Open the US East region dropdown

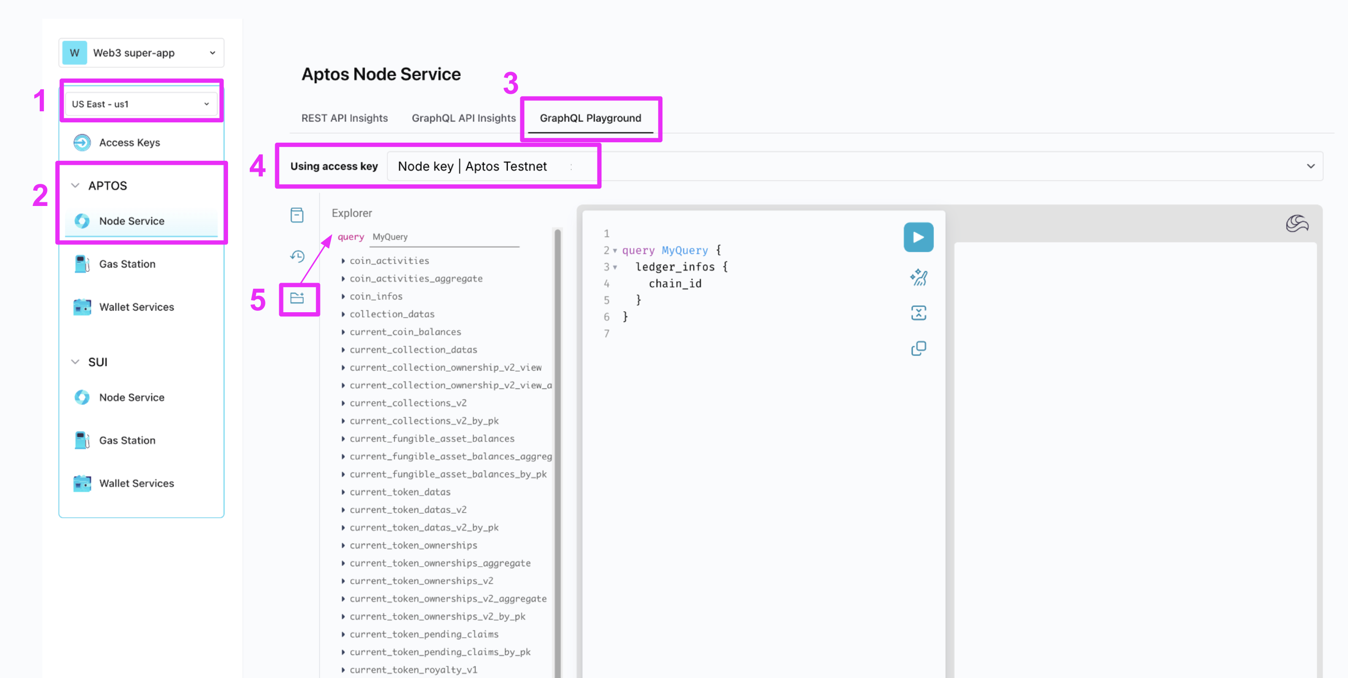(x=140, y=103)
